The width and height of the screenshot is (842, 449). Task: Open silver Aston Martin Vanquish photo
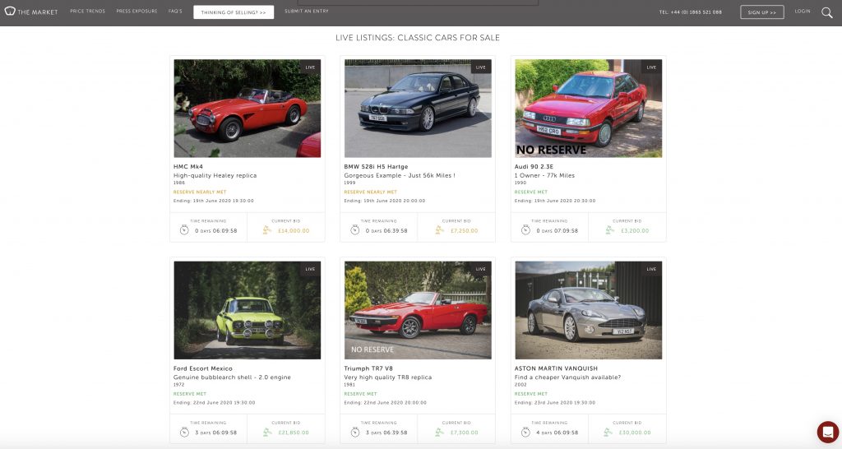(x=589, y=310)
